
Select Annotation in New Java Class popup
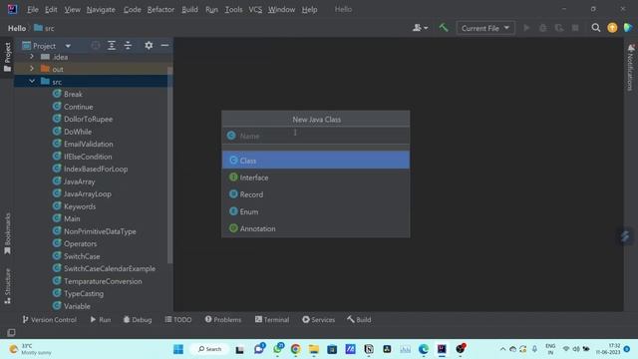[316, 228]
